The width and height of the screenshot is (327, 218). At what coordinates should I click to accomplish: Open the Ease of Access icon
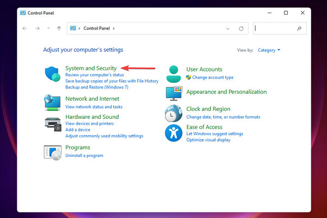[173, 133]
